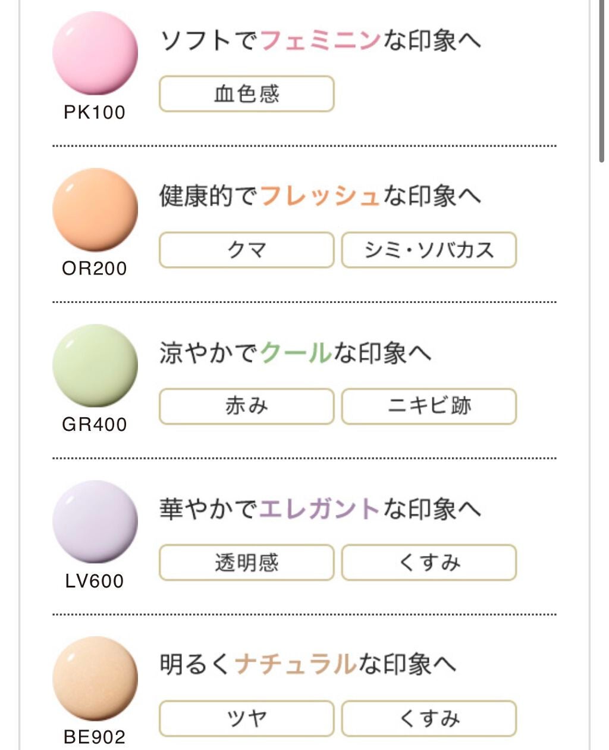Click the クマ tag button
This screenshot has height=750, width=609.
point(247,250)
